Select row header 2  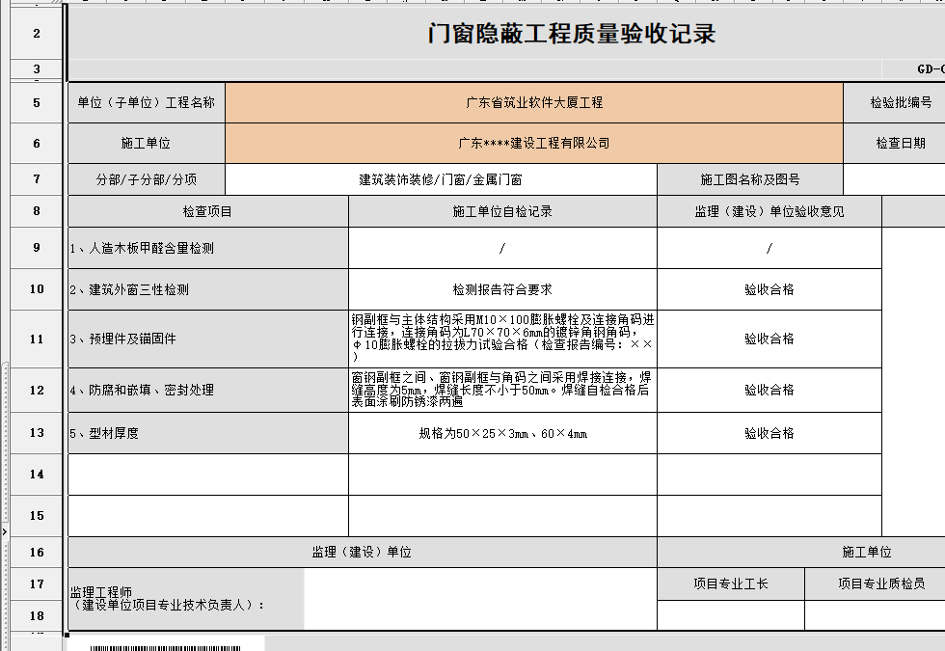[37, 34]
